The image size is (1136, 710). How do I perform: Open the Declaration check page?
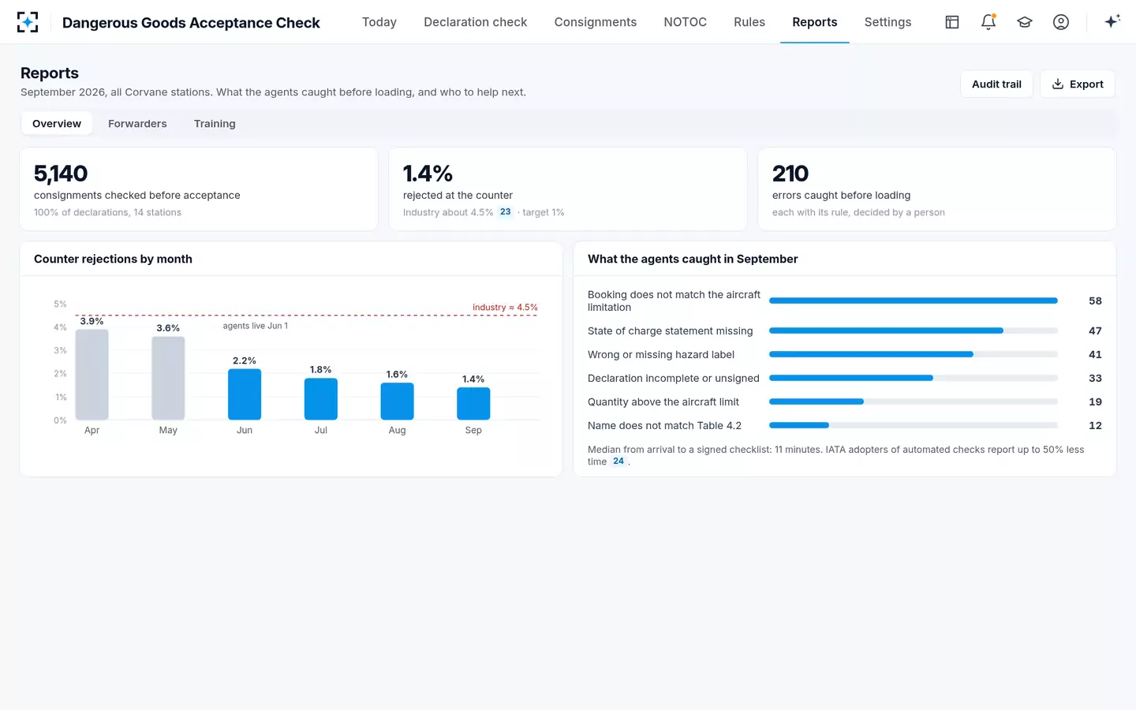(476, 22)
